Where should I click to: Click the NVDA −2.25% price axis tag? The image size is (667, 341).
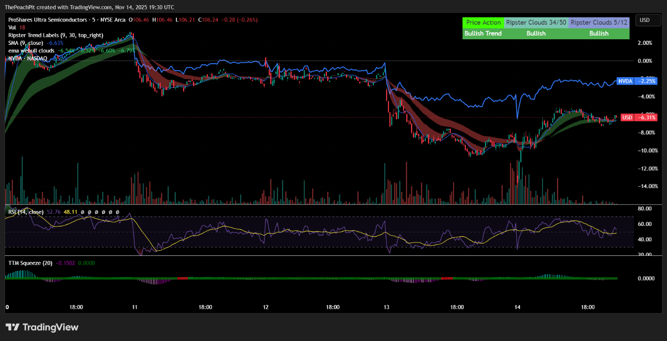pos(637,81)
